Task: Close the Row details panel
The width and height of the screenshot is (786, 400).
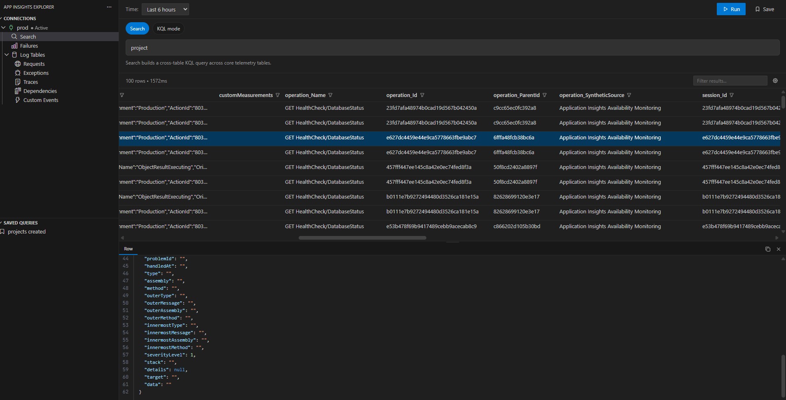Action: coord(779,249)
